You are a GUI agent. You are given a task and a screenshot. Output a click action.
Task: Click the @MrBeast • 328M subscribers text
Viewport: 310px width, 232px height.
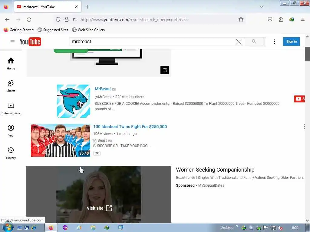pyautogui.click(x=119, y=97)
